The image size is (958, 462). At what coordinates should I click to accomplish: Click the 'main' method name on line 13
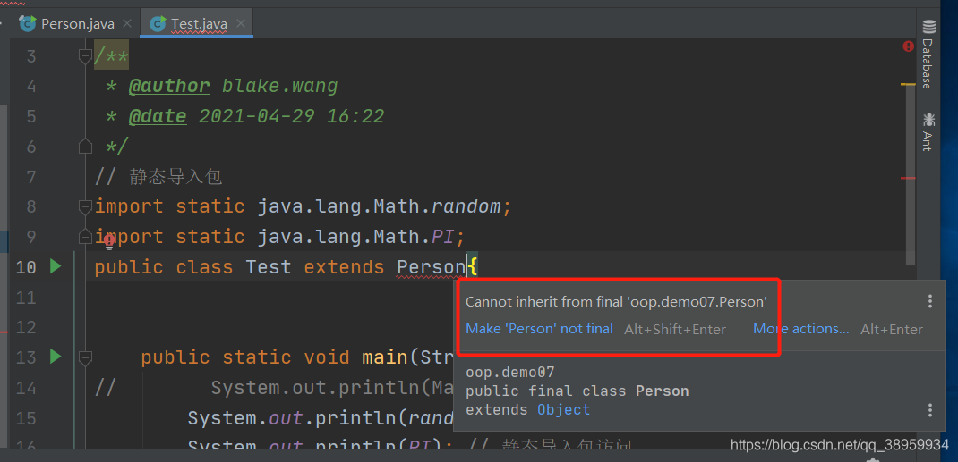[384, 357]
